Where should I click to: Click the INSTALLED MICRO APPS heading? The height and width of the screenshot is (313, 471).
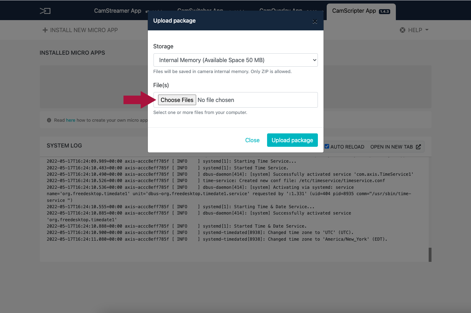[x=72, y=53]
